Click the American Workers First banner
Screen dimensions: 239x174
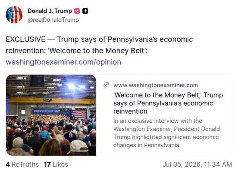pos(48,111)
